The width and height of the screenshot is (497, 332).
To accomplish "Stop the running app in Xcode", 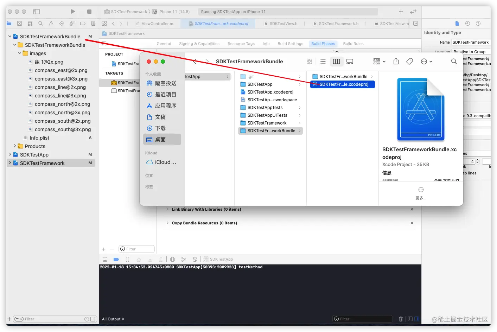I will coord(89,12).
